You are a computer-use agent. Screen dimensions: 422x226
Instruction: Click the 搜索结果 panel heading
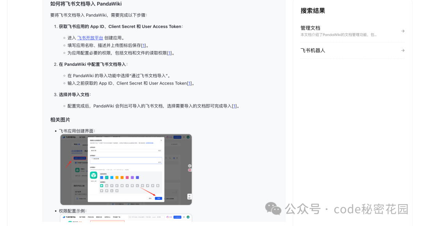pyautogui.click(x=313, y=11)
